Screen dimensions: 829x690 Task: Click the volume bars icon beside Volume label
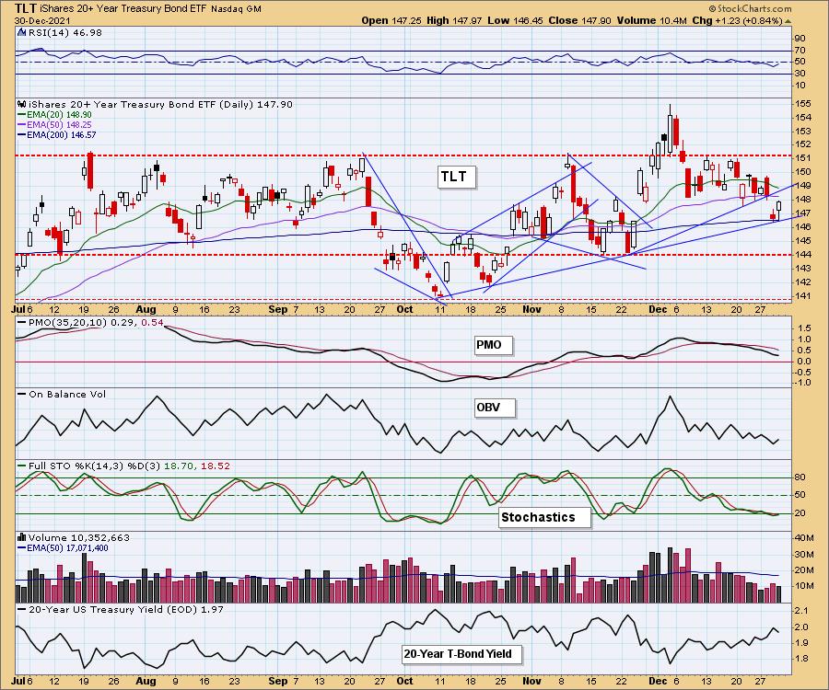[22, 537]
